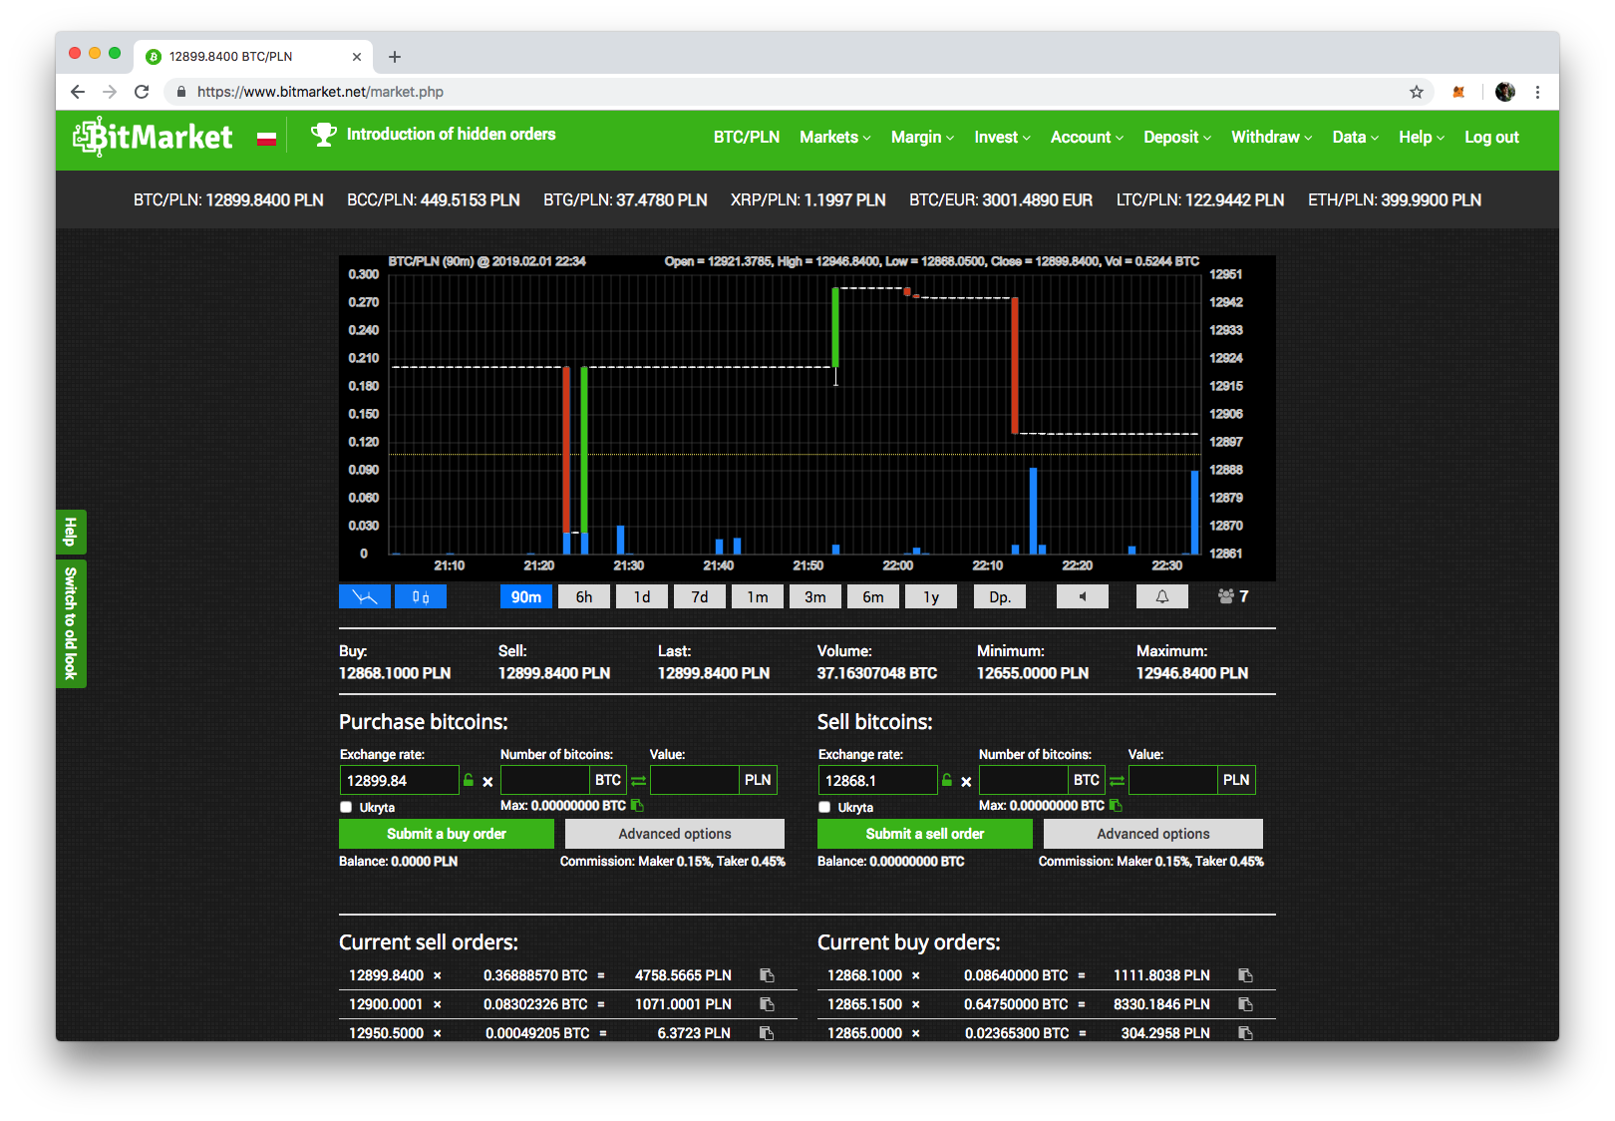Click the BitMarket logo
Image resolution: width=1615 pixels, height=1121 pixels.
point(153,137)
